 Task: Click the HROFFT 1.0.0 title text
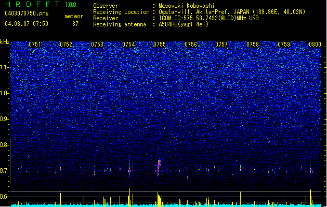tap(41, 4)
